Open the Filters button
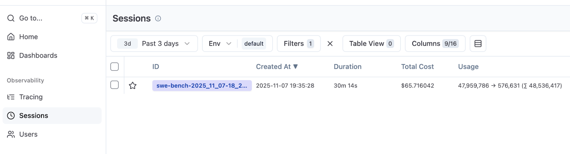This screenshot has width=570, height=154. [299, 43]
